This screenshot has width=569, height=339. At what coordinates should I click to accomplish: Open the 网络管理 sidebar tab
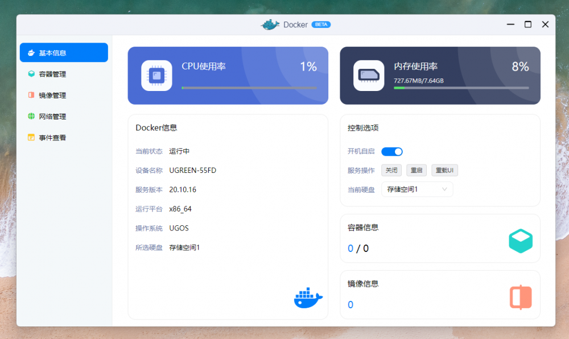[64, 117]
